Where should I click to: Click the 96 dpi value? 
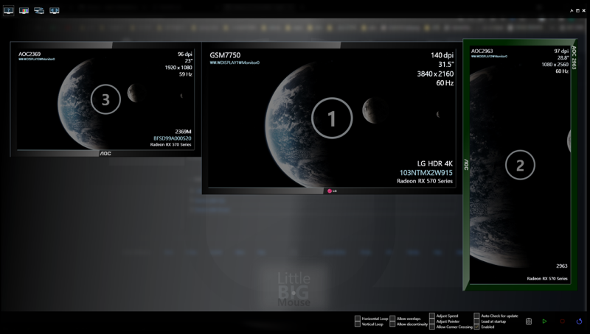(185, 54)
